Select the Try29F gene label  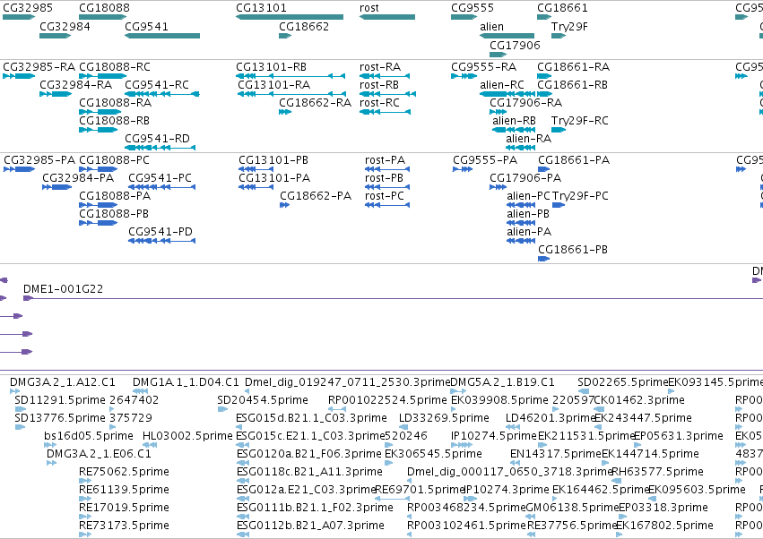click(x=569, y=26)
